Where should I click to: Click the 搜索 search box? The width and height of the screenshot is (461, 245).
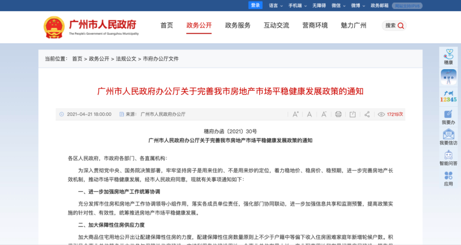(394, 26)
